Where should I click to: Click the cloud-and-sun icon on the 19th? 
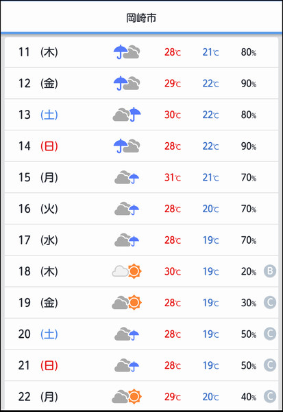(127, 302)
